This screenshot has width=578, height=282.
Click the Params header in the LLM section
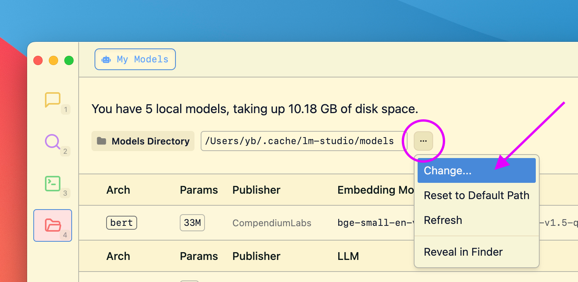pos(199,256)
